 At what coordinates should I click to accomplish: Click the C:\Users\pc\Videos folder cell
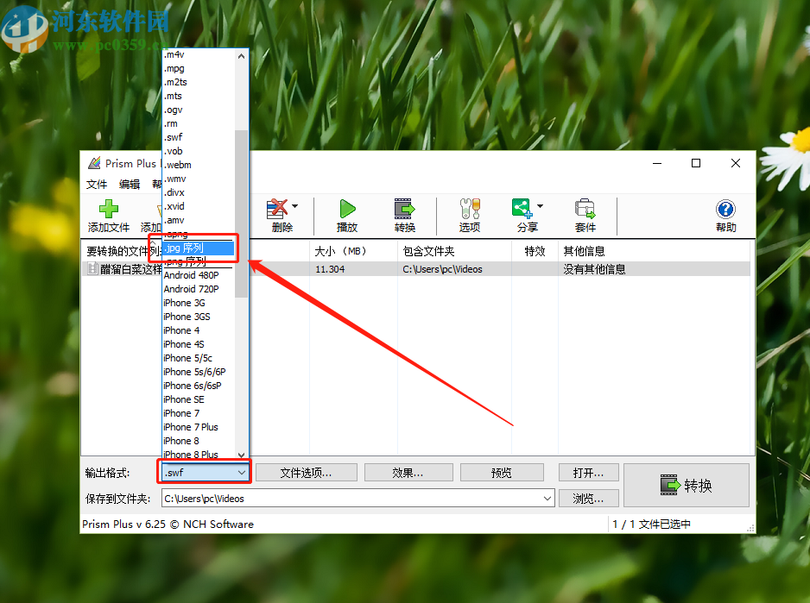pos(443,269)
